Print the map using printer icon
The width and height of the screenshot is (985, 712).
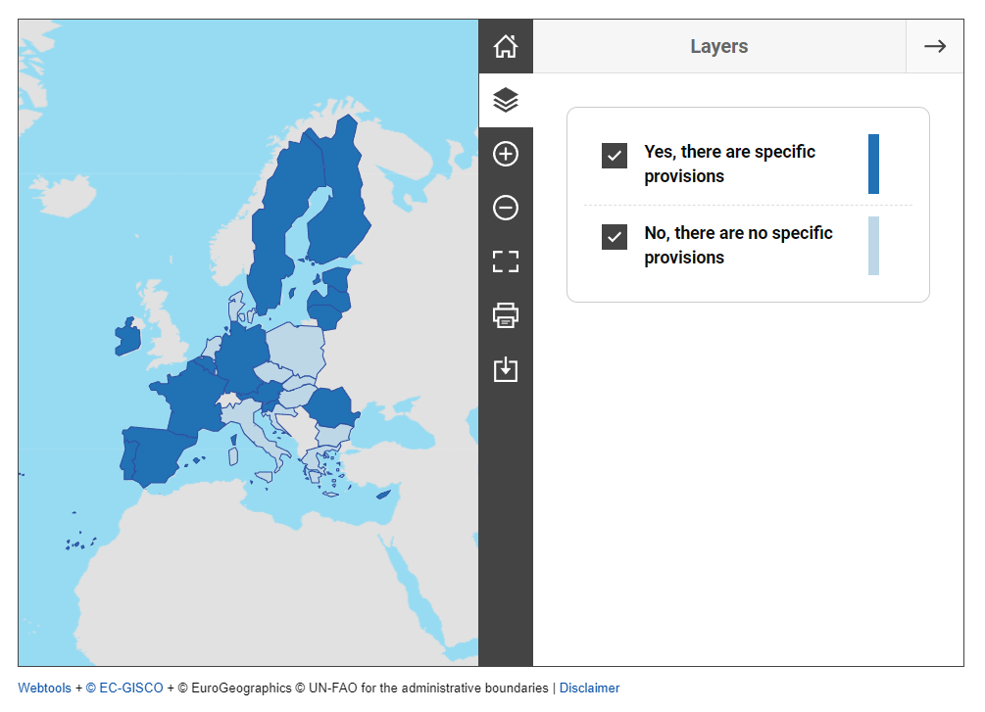click(x=506, y=315)
